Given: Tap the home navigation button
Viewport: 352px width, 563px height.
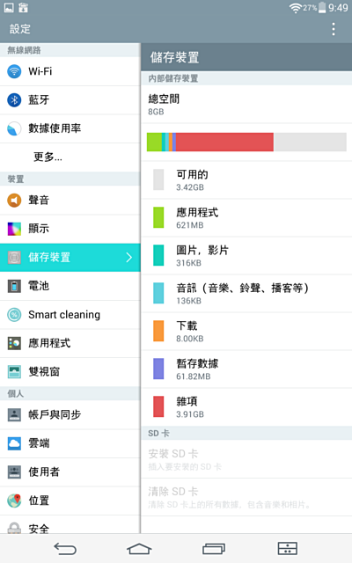Looking at the screenshot, I should (x=139, y=549).
